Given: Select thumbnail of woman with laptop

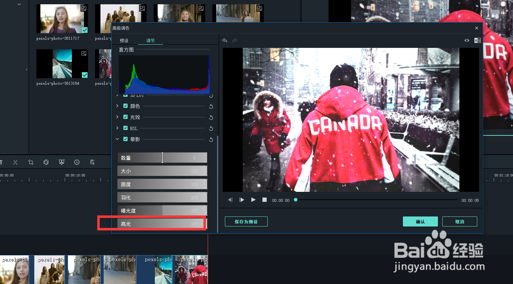Looking at the screenshot, I should [238, 13].
